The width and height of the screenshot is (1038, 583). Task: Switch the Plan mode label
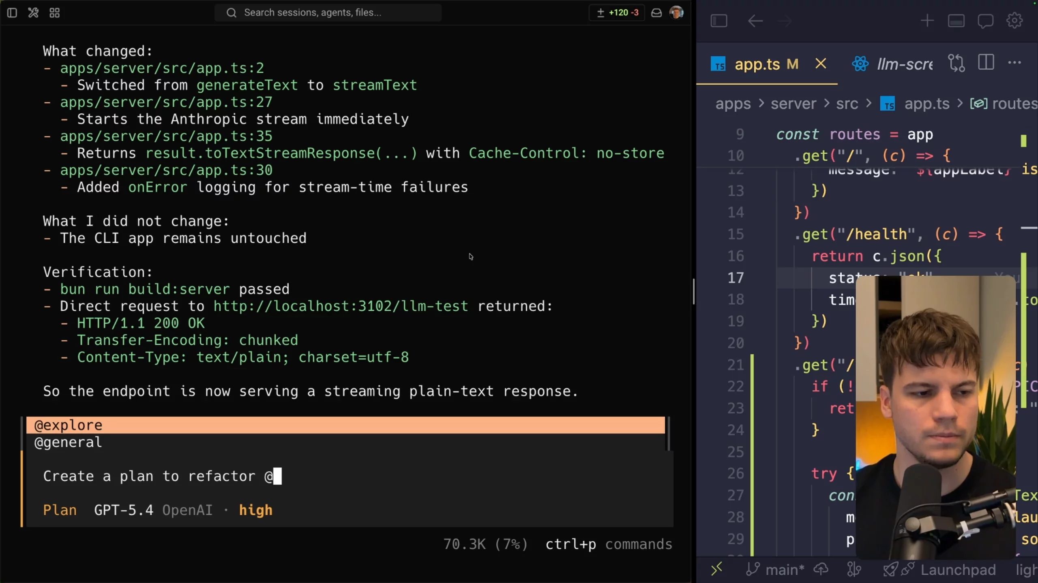(60, 510)
